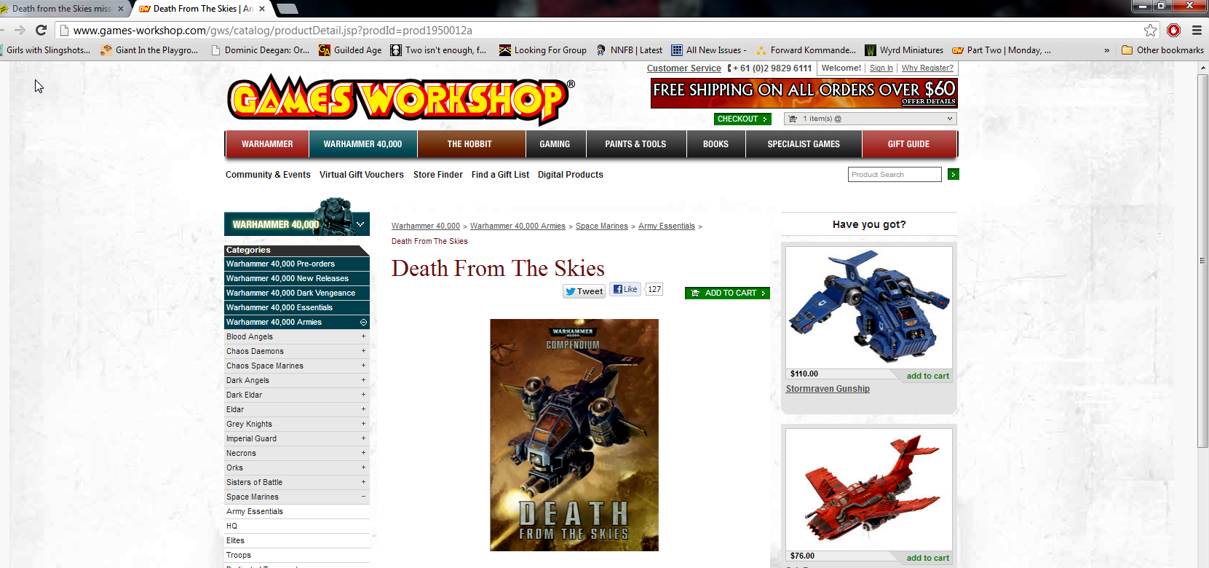This screenshot has width=1209, height=568.
Task: Open the Gaming menu tab
Action: (555, 144)
